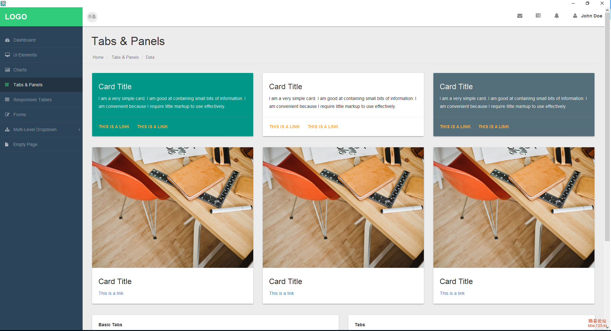Click Data in the breadcrumb
This screenshot has height=331, width=611.
pos(150,57)
